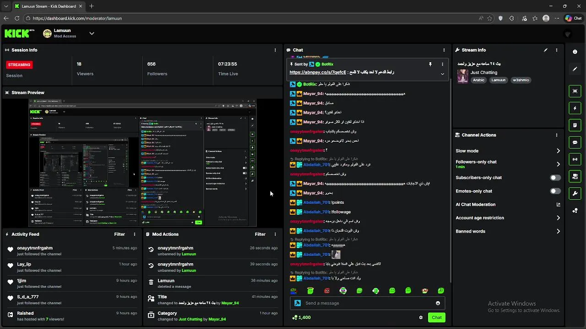The width and height of the screenshot is (586, 329).
Task: Enable Subscribers-only chat toggle
Action: click(555, 178)
